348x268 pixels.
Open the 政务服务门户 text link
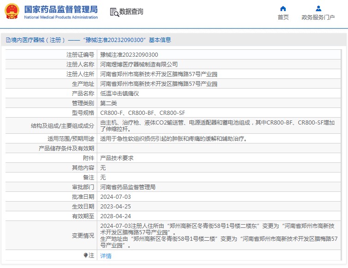point(318,18)
